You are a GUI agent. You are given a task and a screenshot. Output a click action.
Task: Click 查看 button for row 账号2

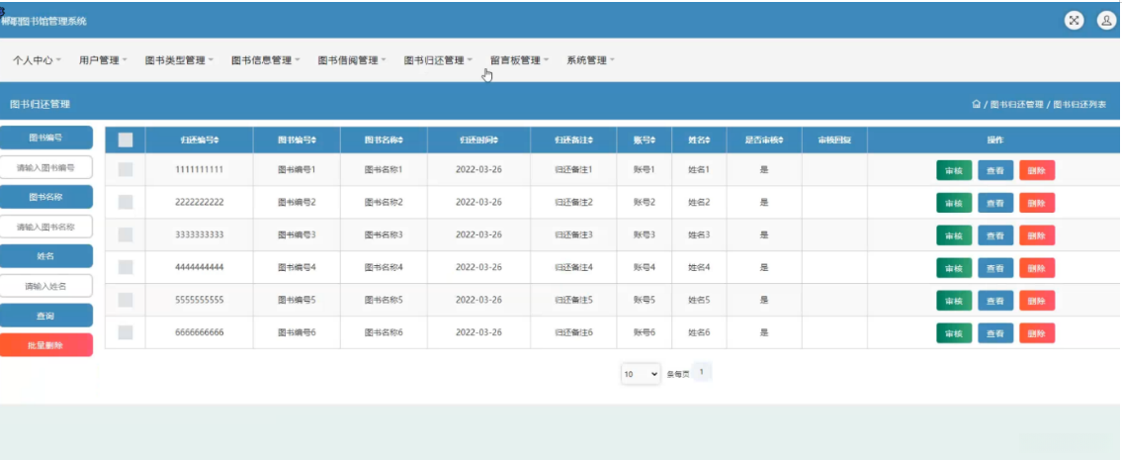[x=995, y=203]
